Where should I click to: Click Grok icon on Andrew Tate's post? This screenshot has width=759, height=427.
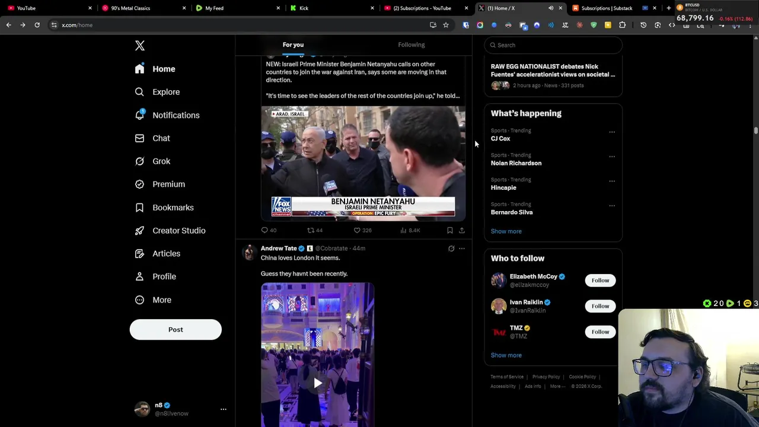(x=451, y=248)
